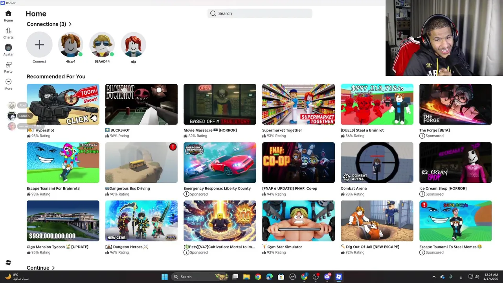Open the Task View taskbar icon
The width and height of the screenshot is (503, 283).
point(235,277)
